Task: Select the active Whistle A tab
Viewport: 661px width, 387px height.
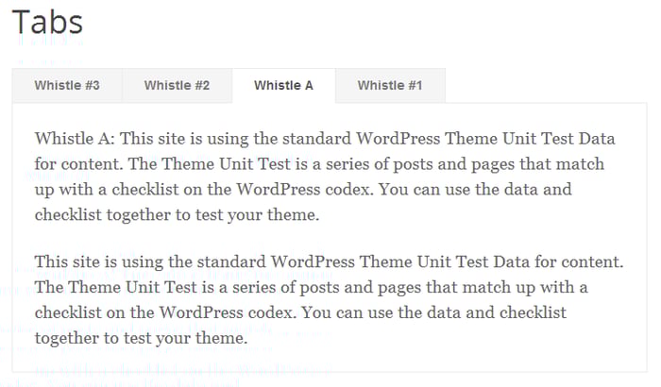Action: coord(283,86)
